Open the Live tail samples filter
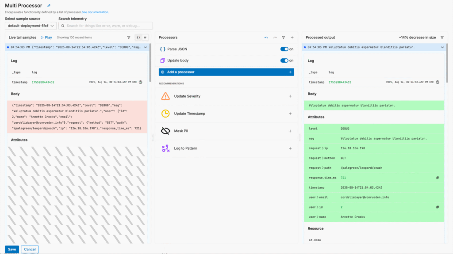 129,38
